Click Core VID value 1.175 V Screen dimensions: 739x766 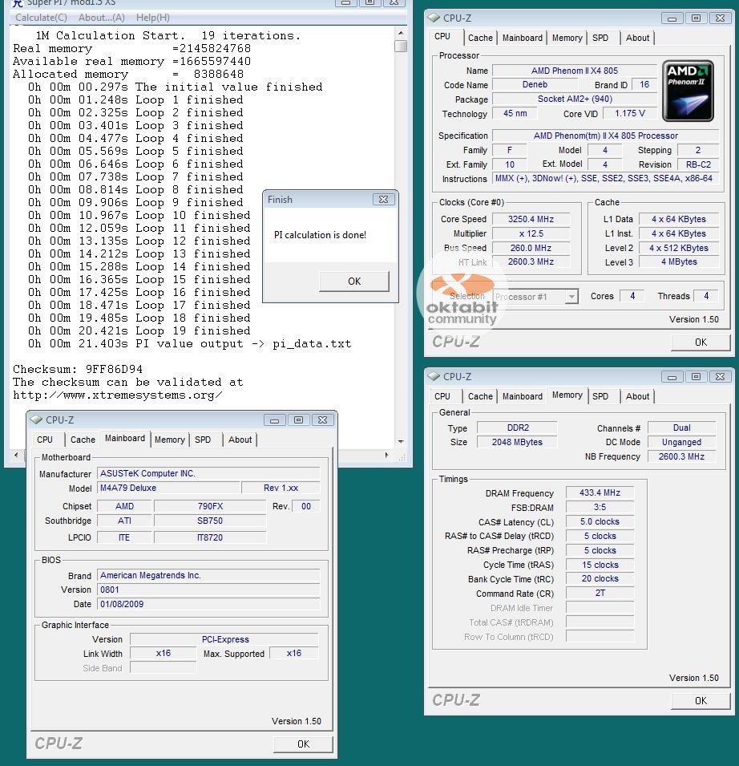[x=630, y=113]
